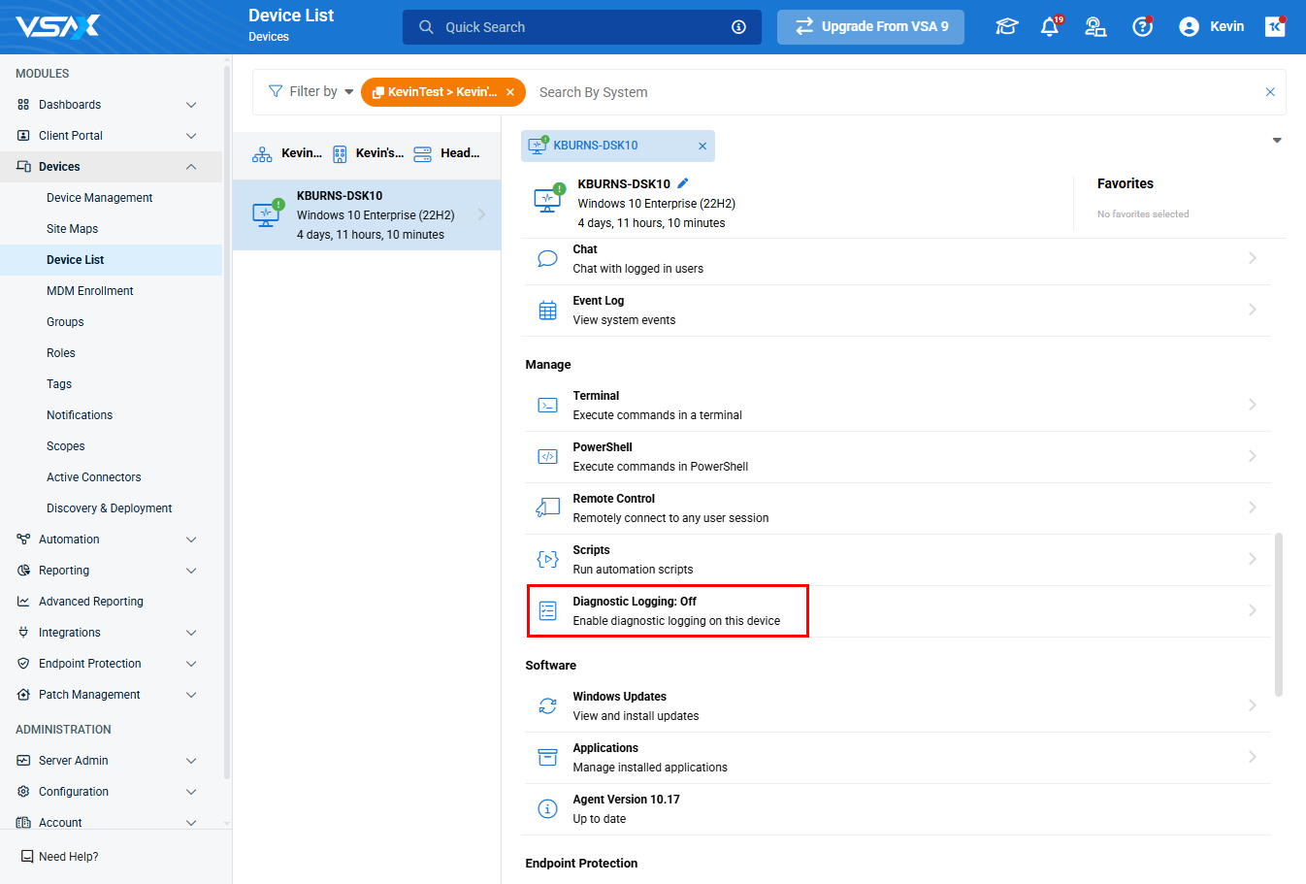The height and width of the screenshot is (884, 1306).
Task: Collapse the Devices module
Action: [191, 167]
